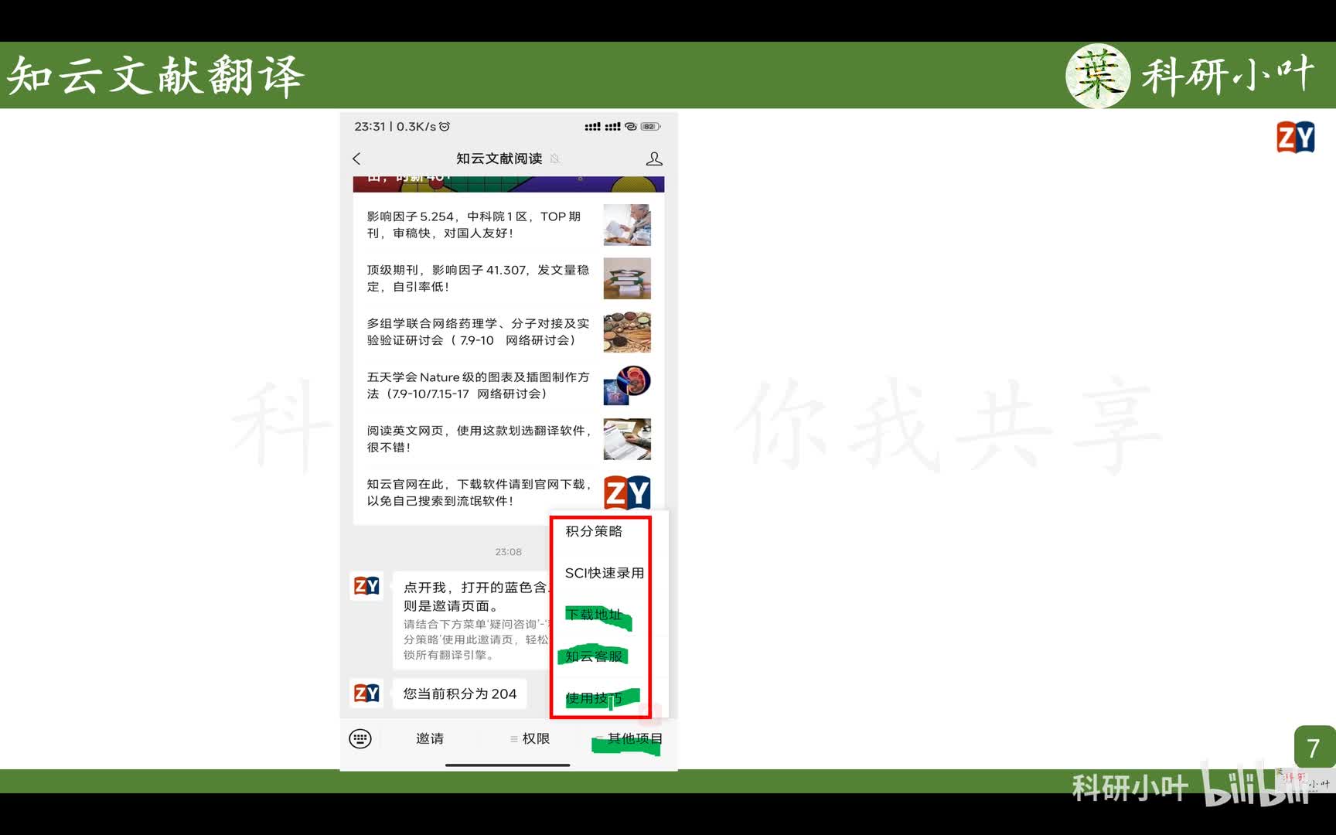The width and height of the screenshot is (1336, 835).
Task: Open the 您当前积分为 204 message
Action: coord(460,694)
